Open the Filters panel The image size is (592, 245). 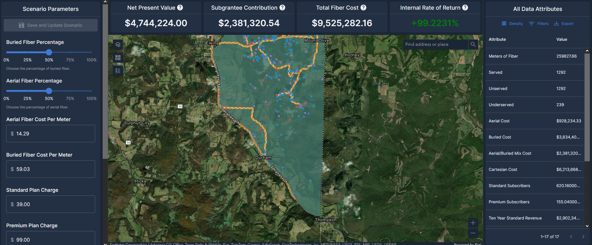539,24
